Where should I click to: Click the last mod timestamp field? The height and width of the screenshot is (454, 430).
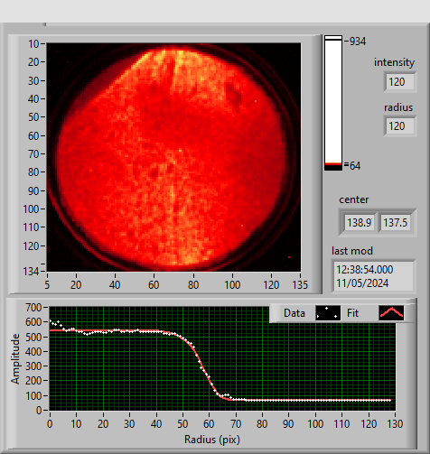(x=373, y=276)
